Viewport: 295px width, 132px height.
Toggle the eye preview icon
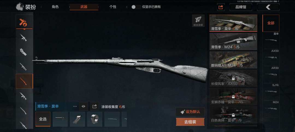coord(83,106)
